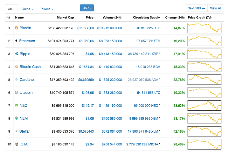The height and width of the screenshot is (154, 229).
Task: Sort by Change (24h) header
Action: point(175,17)
